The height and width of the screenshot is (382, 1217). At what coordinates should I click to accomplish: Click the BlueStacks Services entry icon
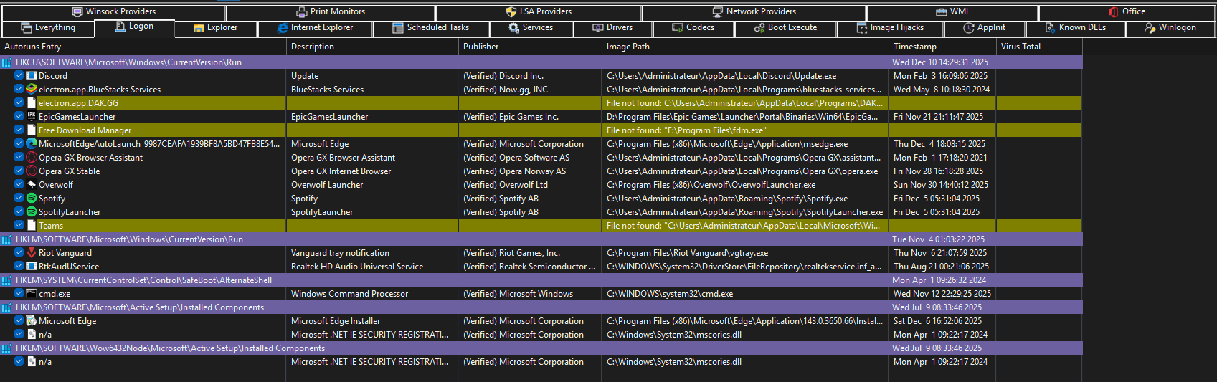pyautogui.click(x=32, y=89)
